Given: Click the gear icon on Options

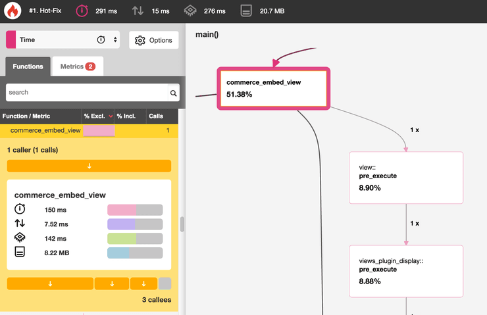Looking at the screenshot, I should pos(140,40).
